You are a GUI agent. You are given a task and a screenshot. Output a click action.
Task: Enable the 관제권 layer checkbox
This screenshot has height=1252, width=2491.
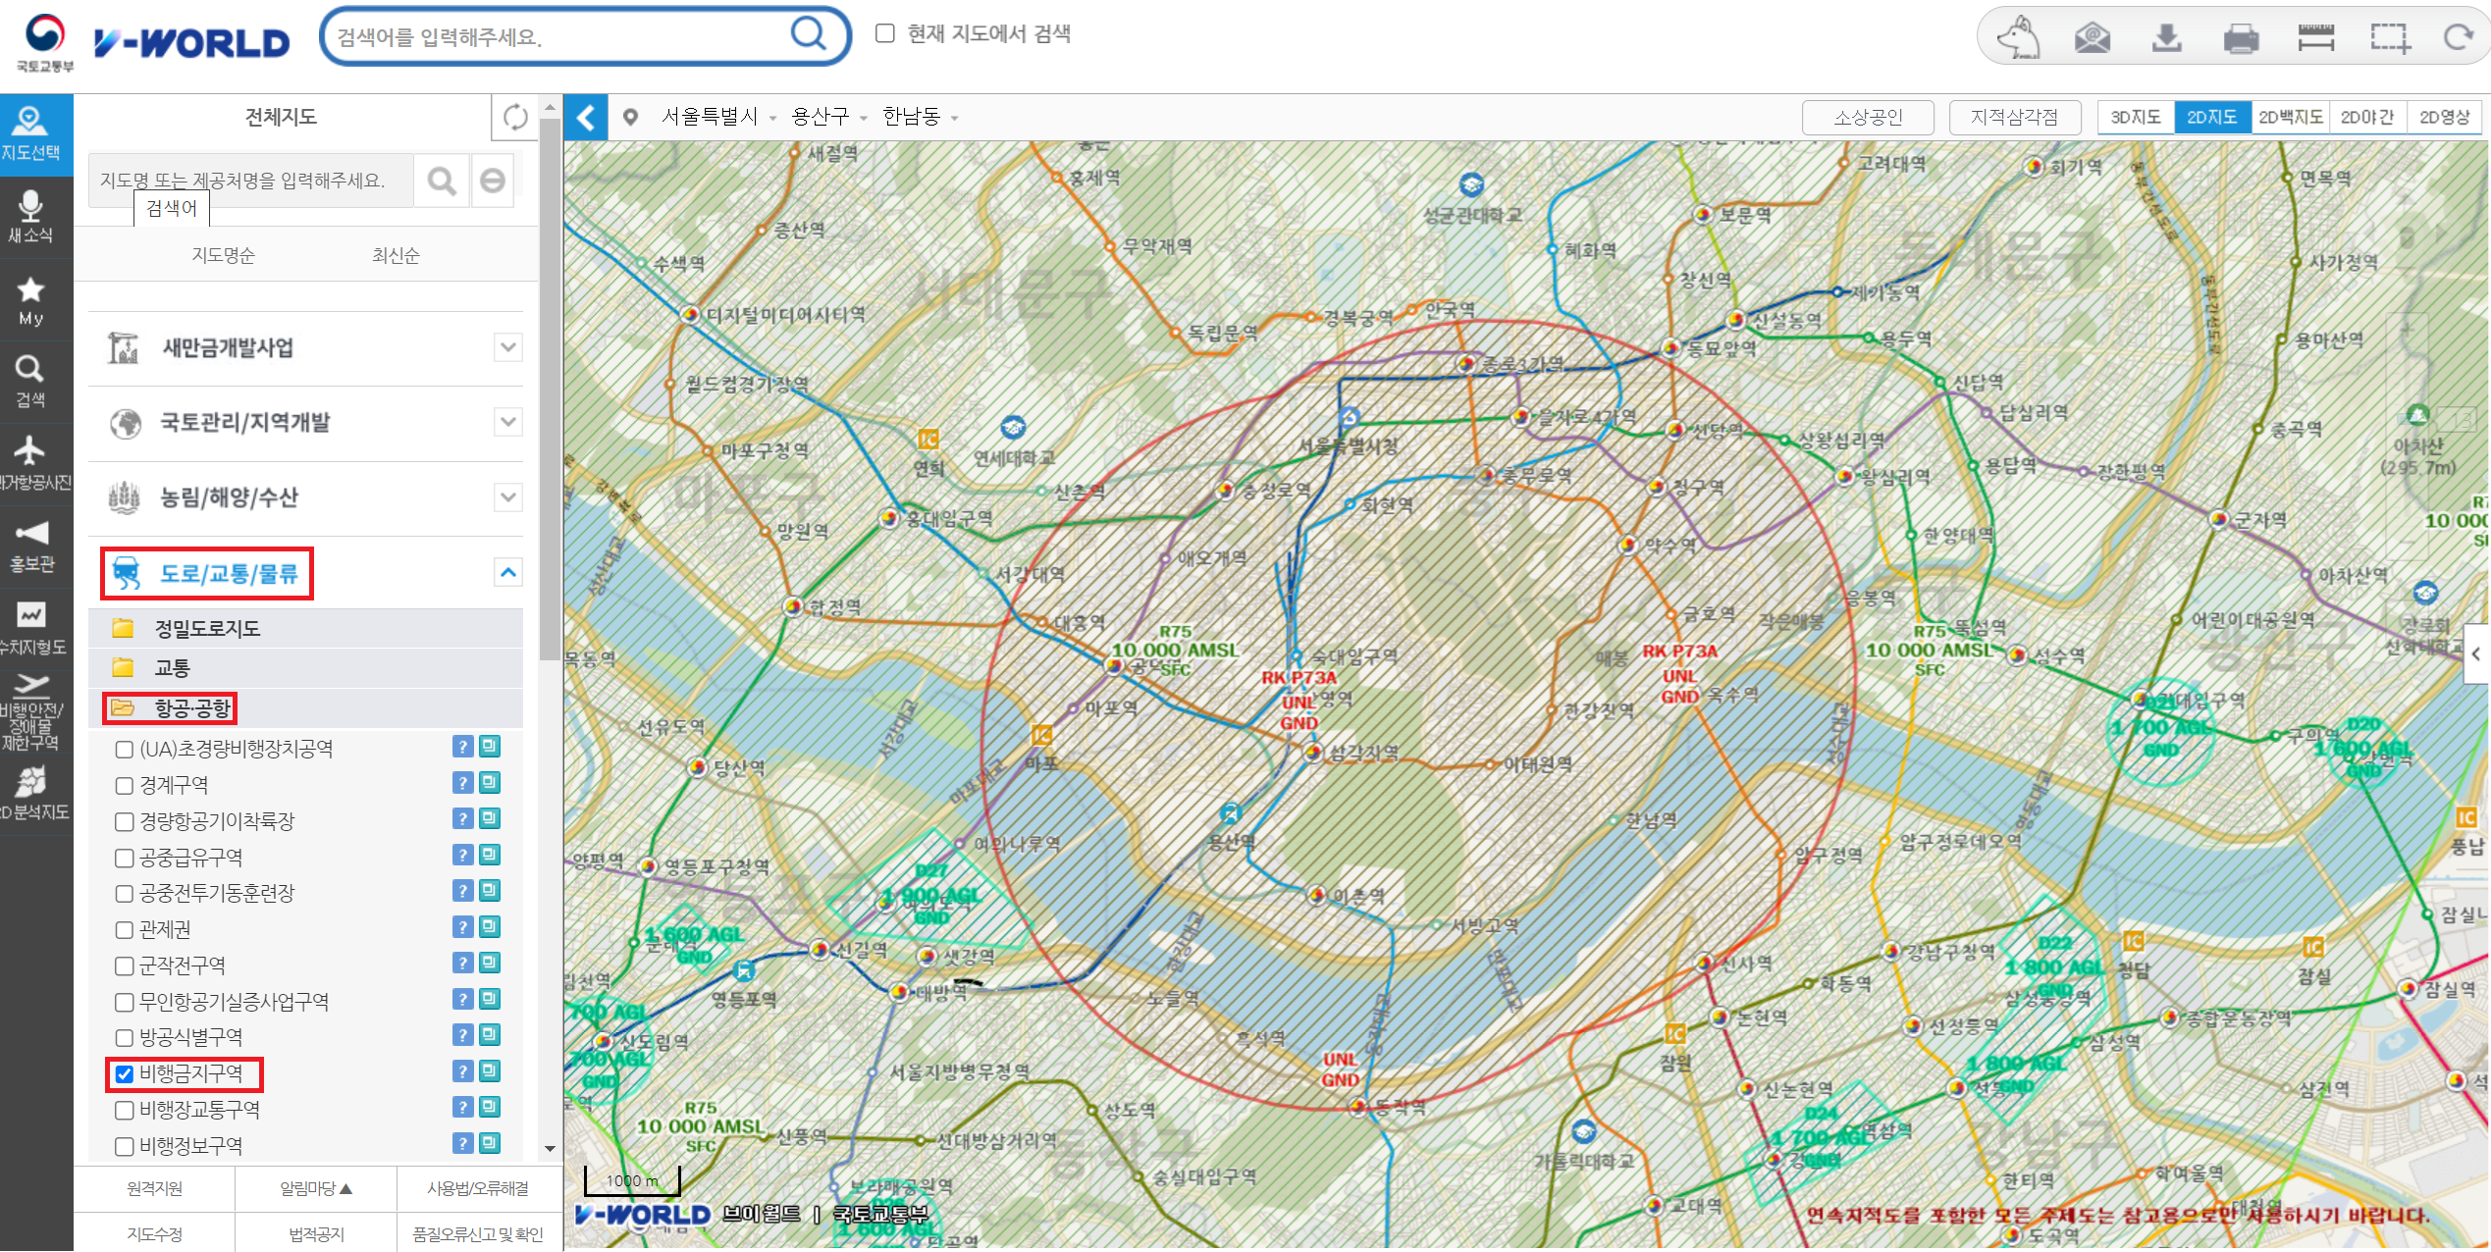(125, 929)
